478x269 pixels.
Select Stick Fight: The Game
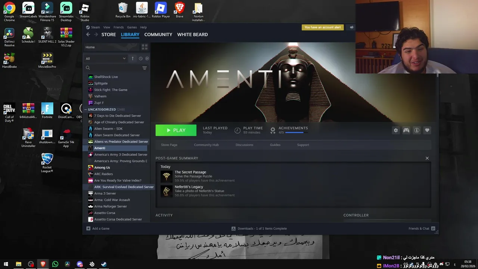tap(111, 90)
